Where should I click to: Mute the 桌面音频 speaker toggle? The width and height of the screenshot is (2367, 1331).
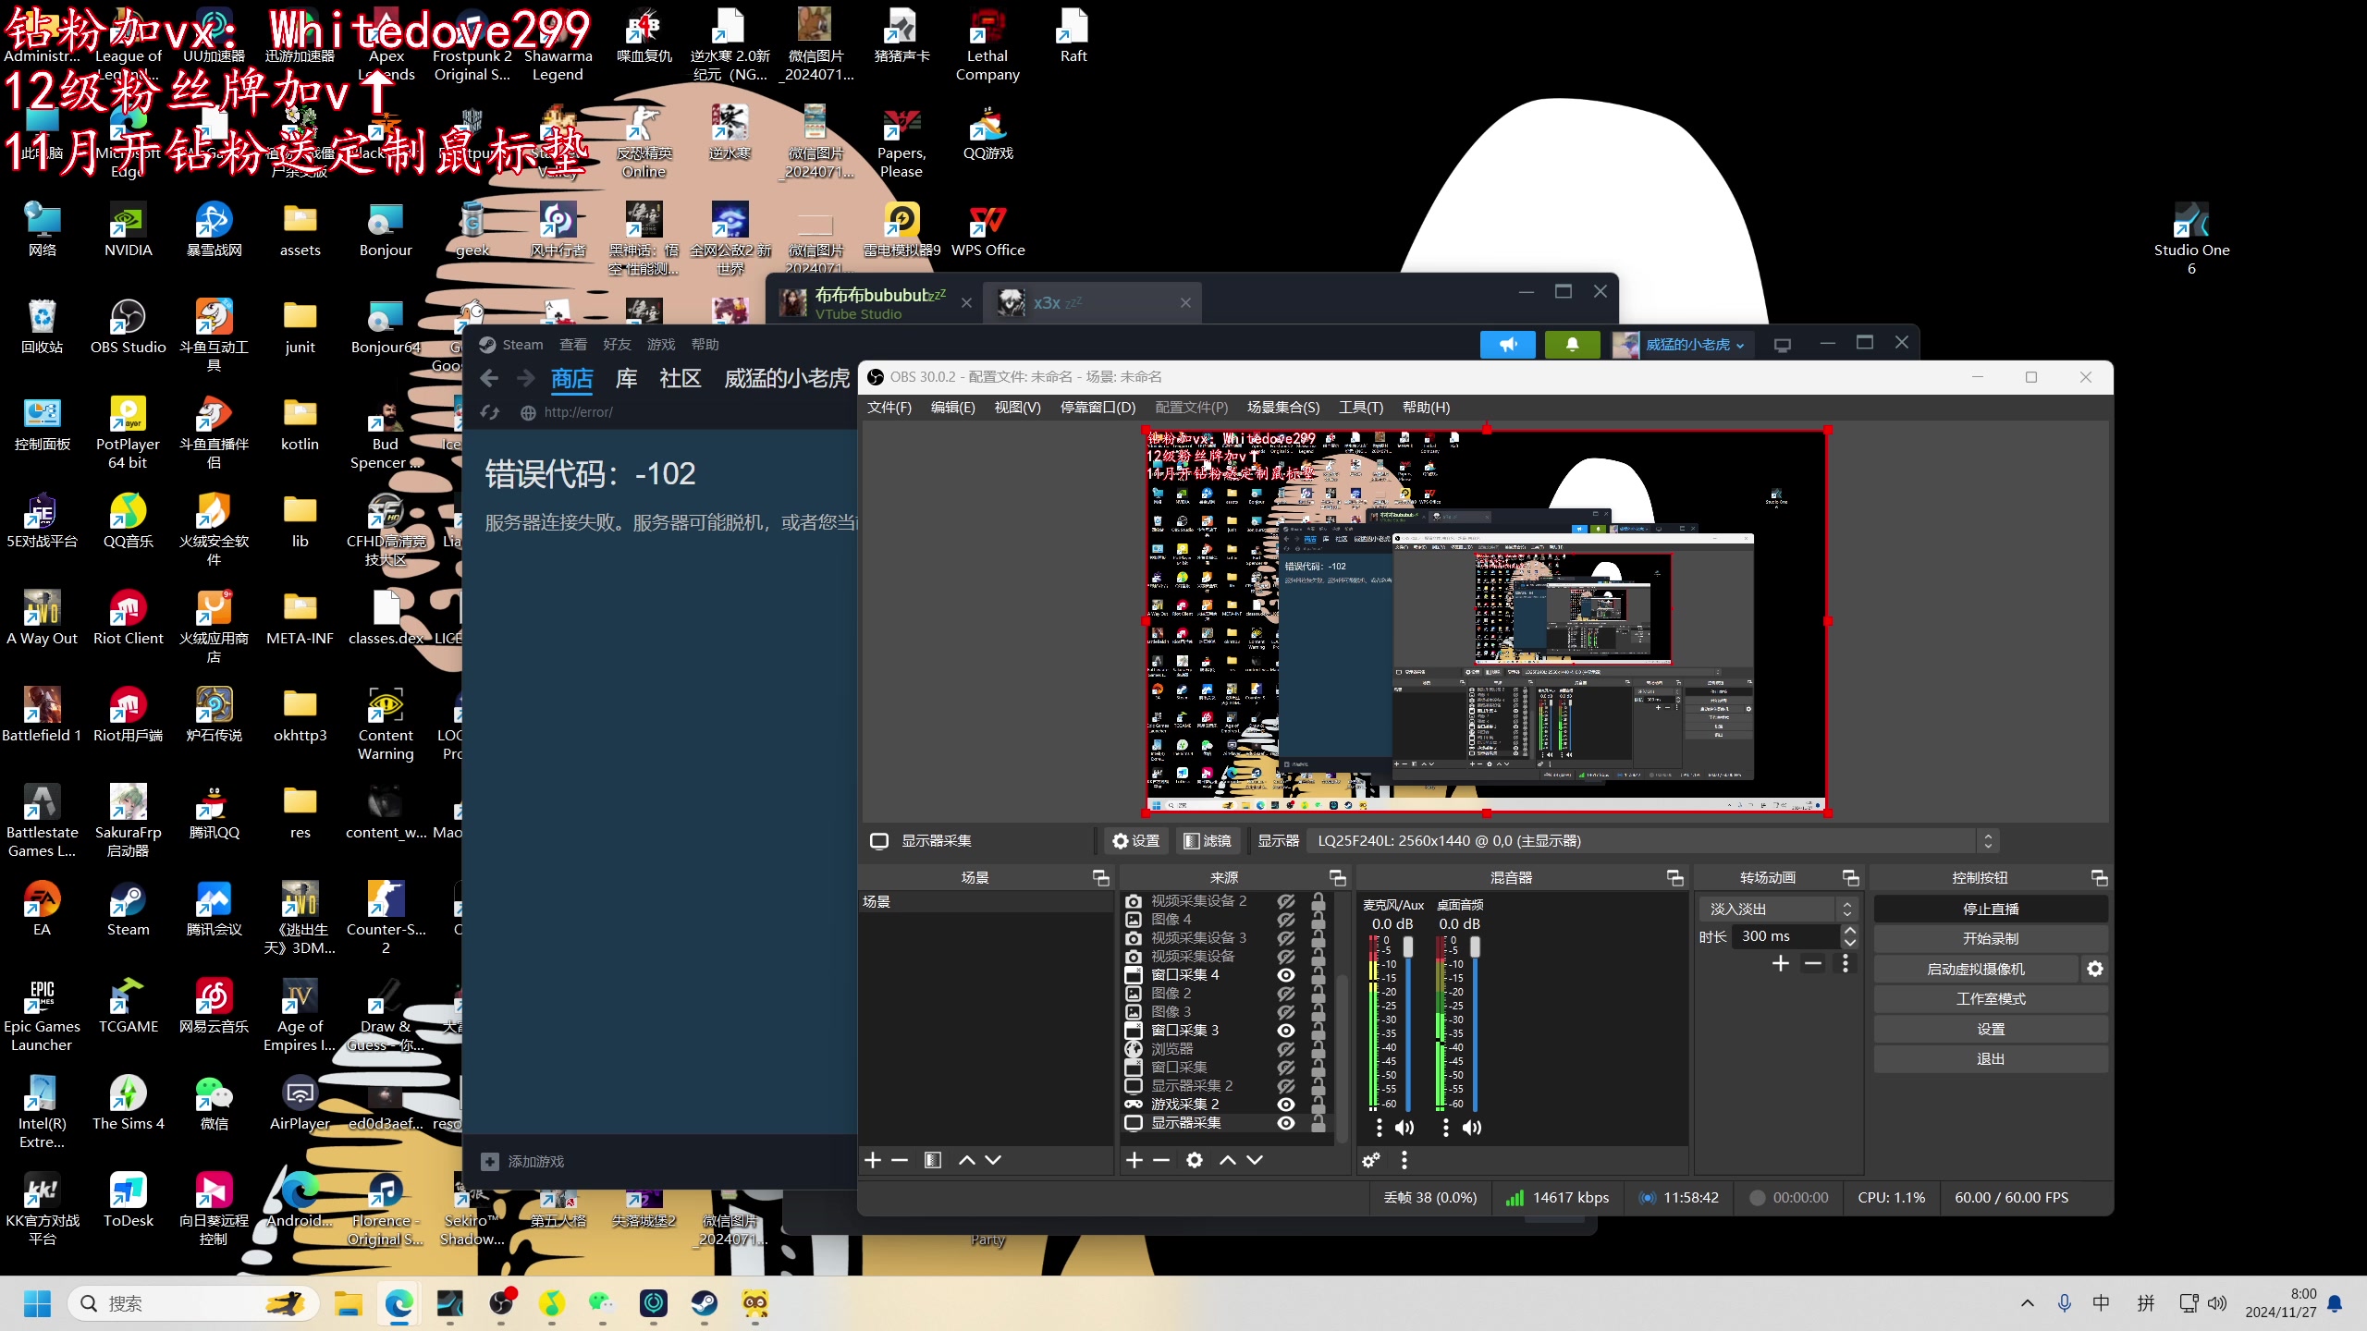1472,1128
